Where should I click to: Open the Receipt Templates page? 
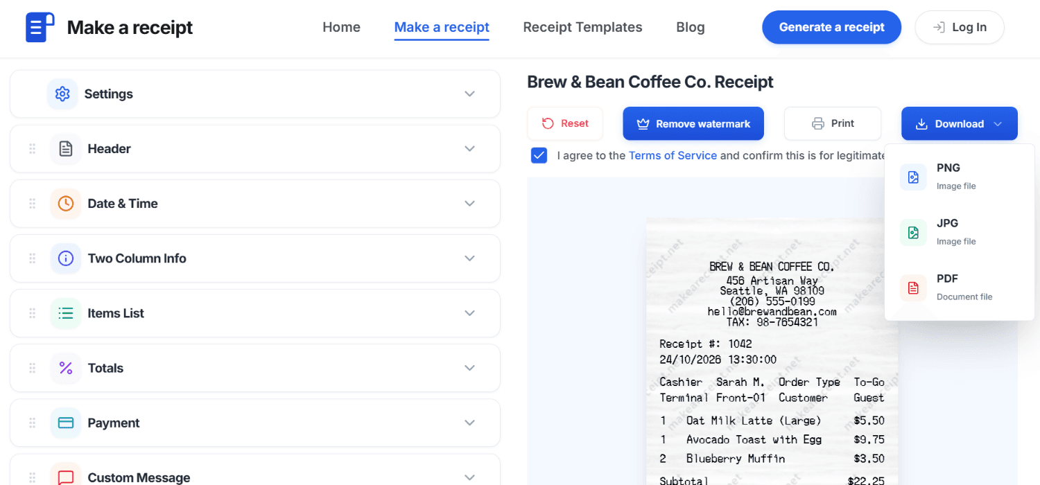coord(582,27)
